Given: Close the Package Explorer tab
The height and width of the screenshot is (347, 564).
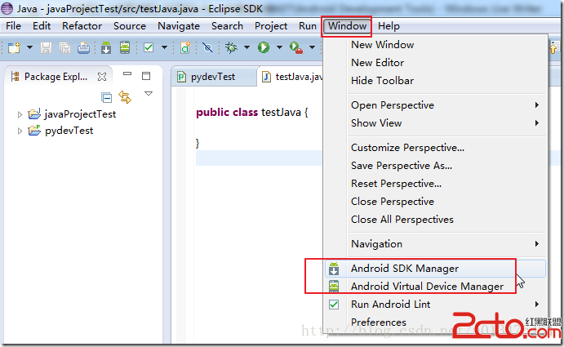Looking at the screenshot, I should pyautogui.click(x=102, y=77).
